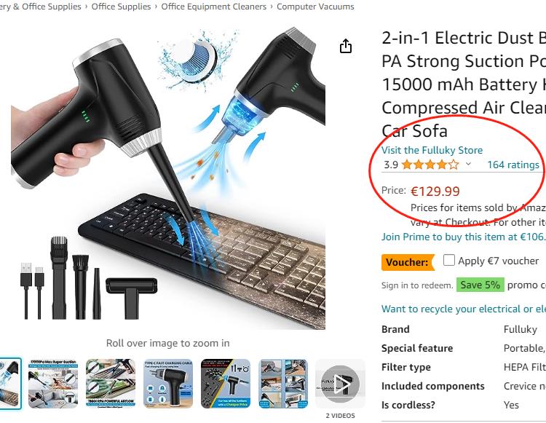Select the Type-C fast charging thumbnail
546x423 pixels.
coord(168,384)
